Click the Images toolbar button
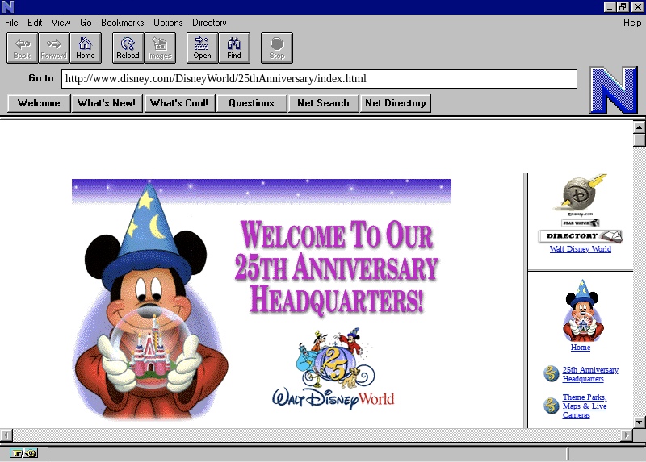Image resolution: width=646 pixels, height=462 pixels. tap(160, 48)
